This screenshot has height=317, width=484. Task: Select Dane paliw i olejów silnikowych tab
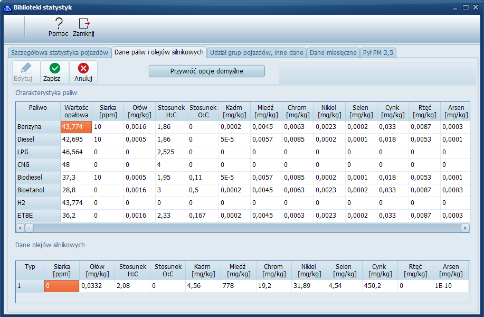pos(159,52)
